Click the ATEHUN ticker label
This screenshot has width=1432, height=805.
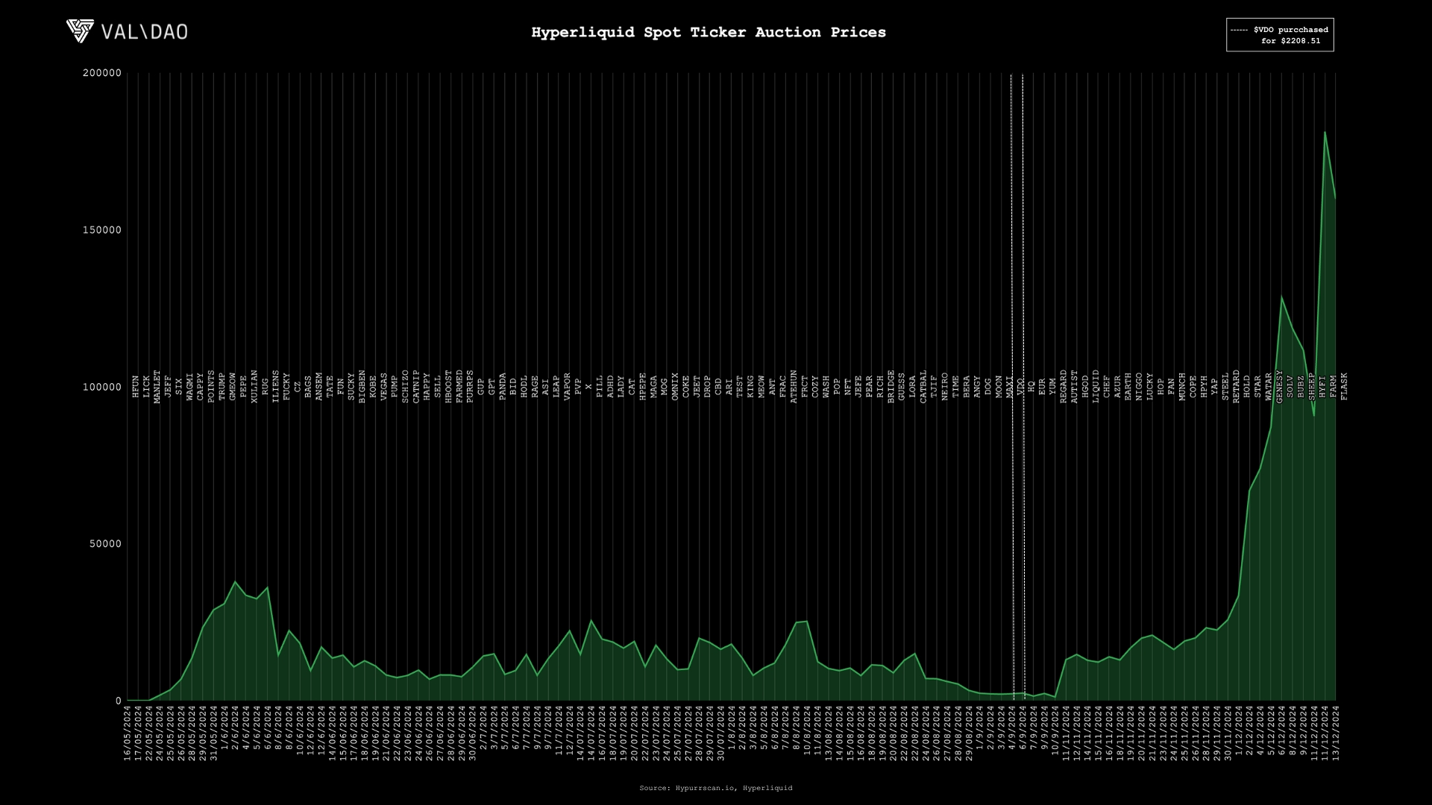point(794,387)
